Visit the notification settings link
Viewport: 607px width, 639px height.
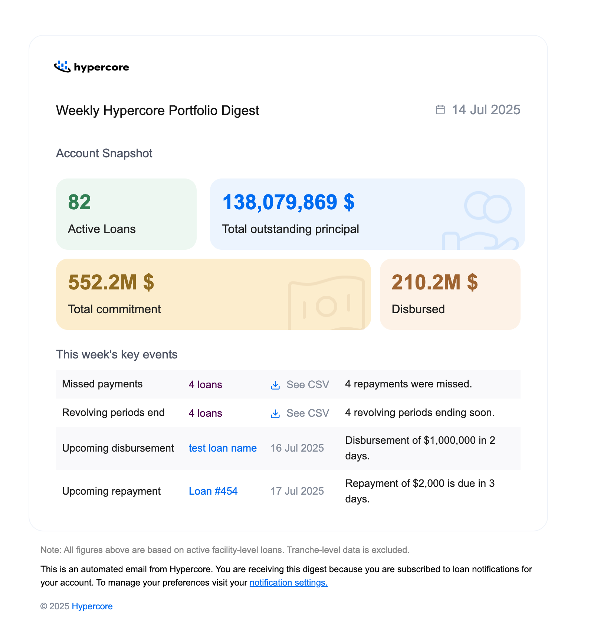click(x=289, y=583)
